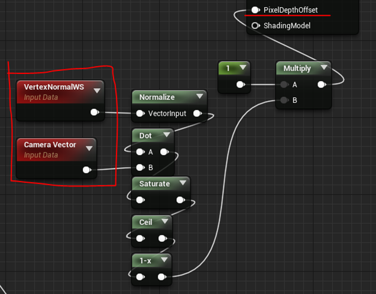
Task: Click Ceil node input pin
Action: [x=140, y=238]
